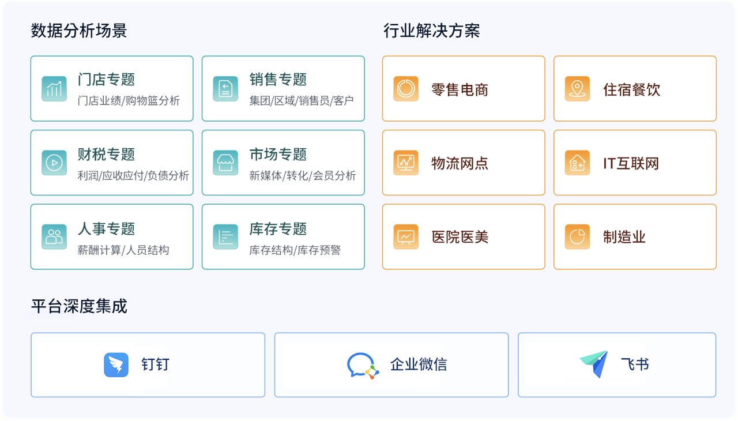Open the 门店专题 title link
Image resolution: width=738 pixels, height=421 pixels.
point(106,80)
